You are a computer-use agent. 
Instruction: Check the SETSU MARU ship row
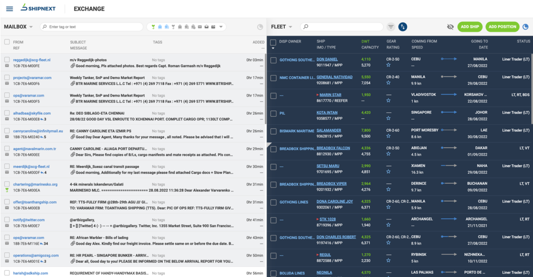273,167
